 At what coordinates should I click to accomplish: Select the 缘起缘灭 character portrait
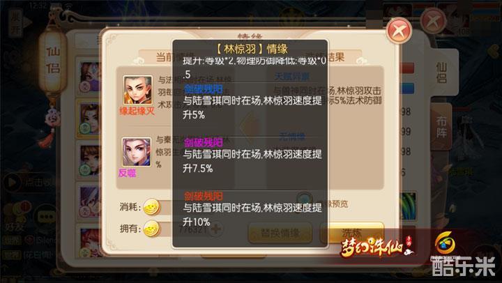tap(137, 91)
